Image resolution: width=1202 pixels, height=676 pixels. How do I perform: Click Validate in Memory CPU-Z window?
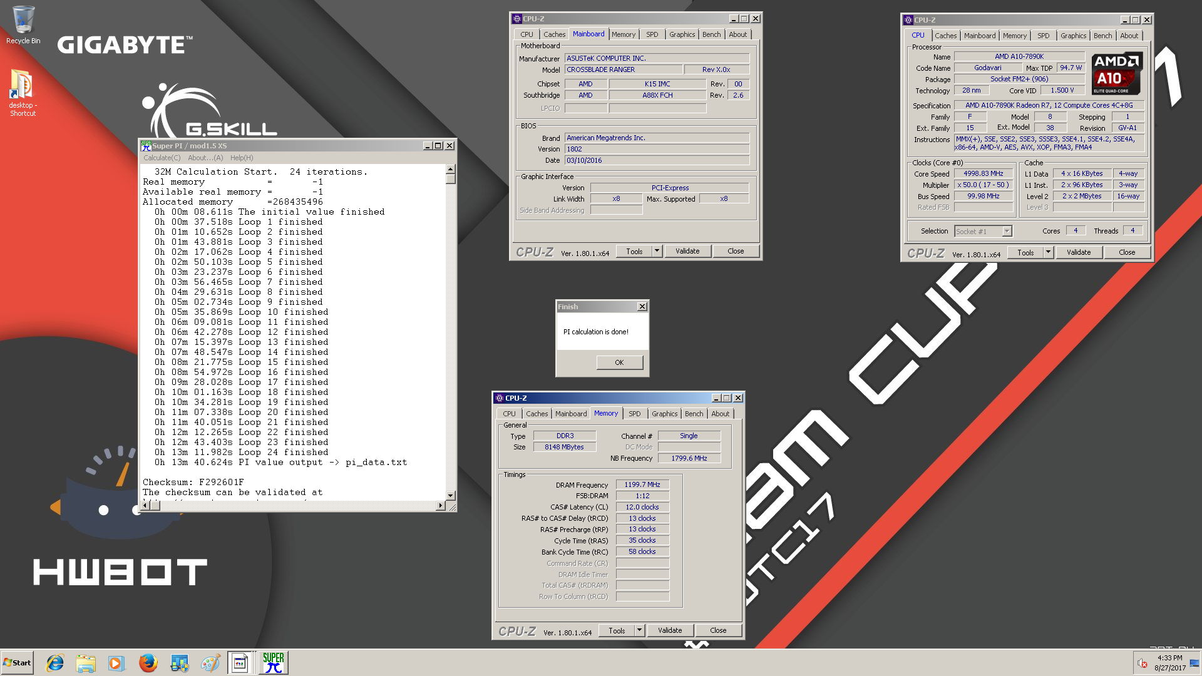670,630
